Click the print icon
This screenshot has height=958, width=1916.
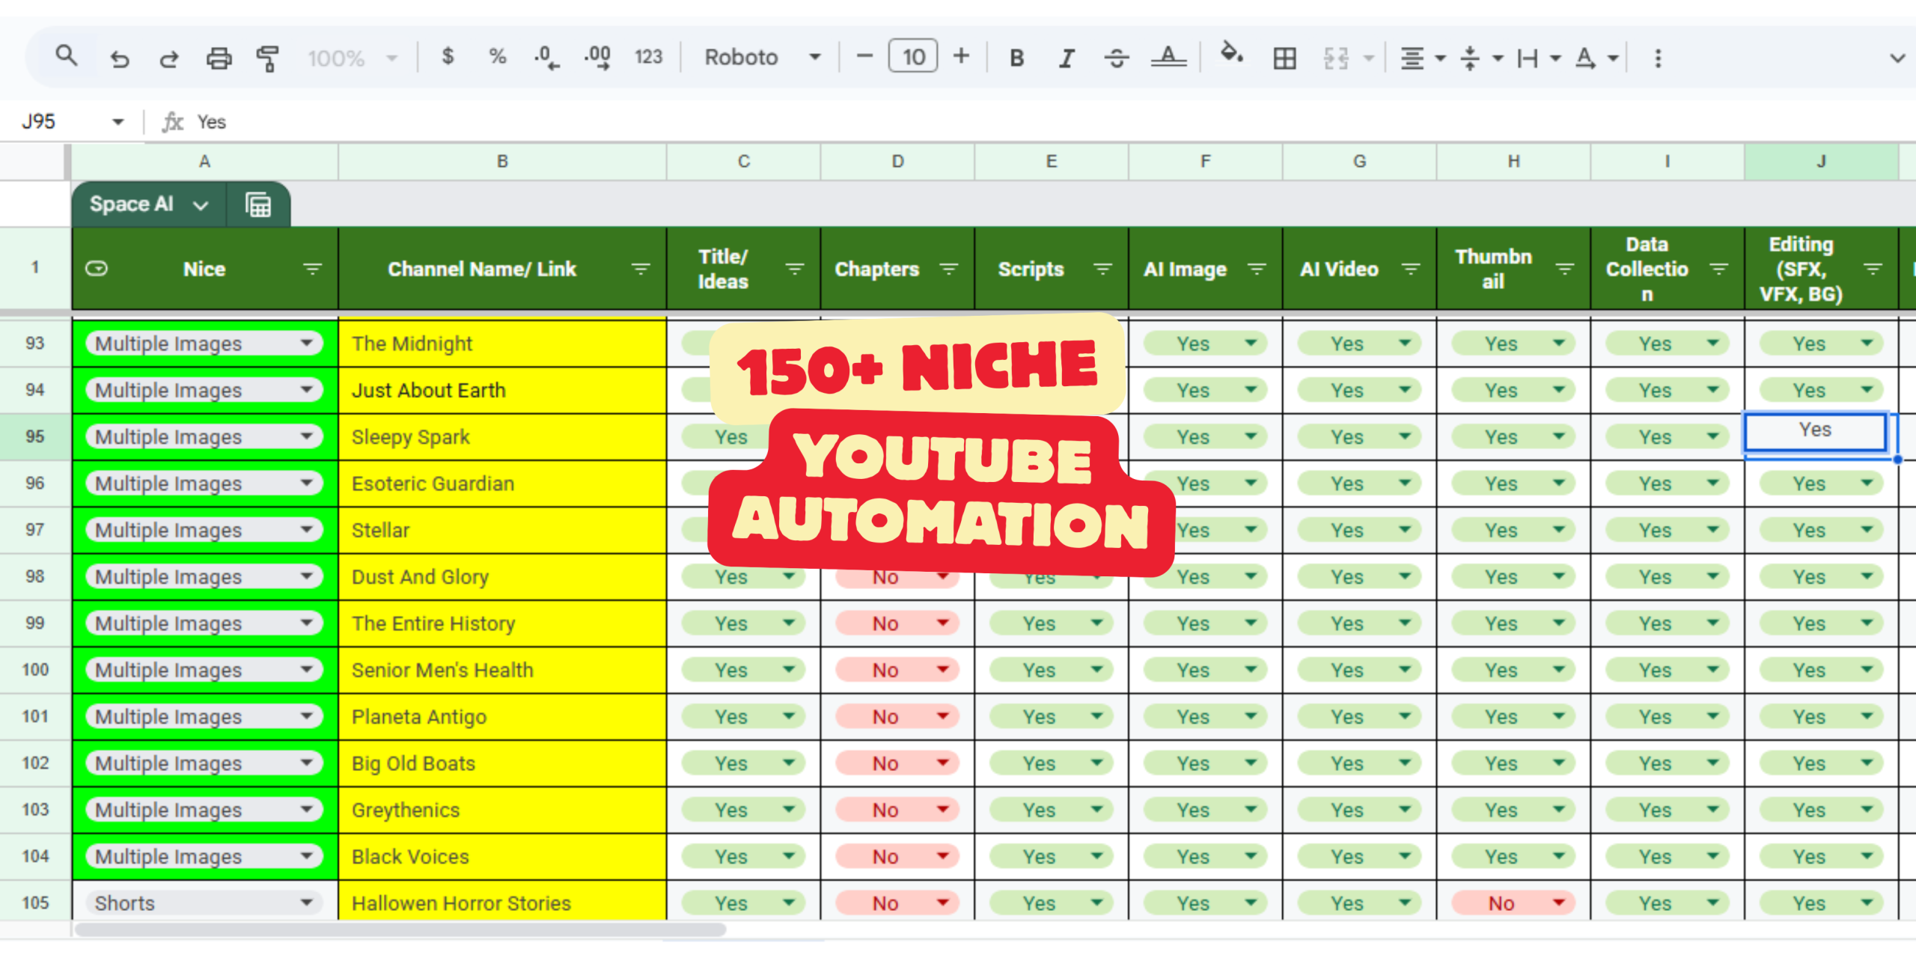coord(219,58)
